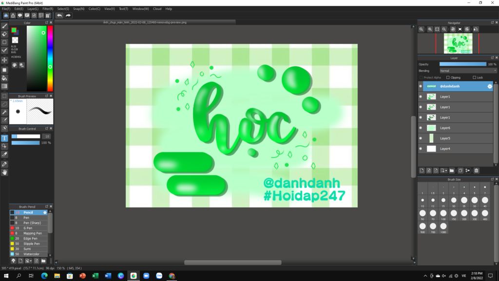Click the hue bar in Color panel
The height and width of the screenshot is (281, 499).
50,59
